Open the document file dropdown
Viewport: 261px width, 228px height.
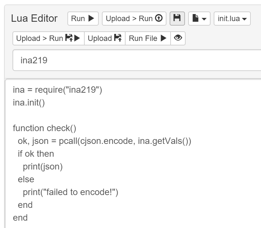[199, 19]
